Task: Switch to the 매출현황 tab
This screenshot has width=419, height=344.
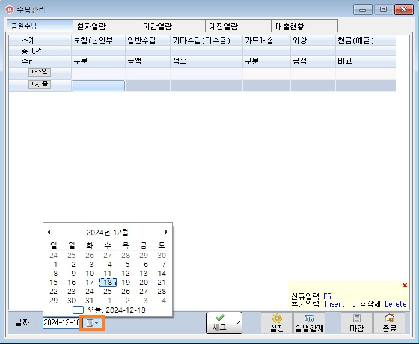Action: pos(304,26)
